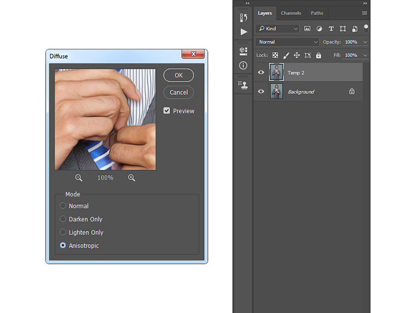The width and height of the screenshot is (416, 313).
Task: Select the Normal mode radio button
Action: pyautogui.click(x=63, y=206)
